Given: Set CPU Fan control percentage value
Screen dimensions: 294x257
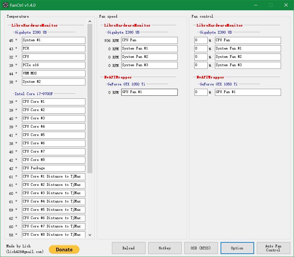Looking at the screenshot, I should click(201, 40).
